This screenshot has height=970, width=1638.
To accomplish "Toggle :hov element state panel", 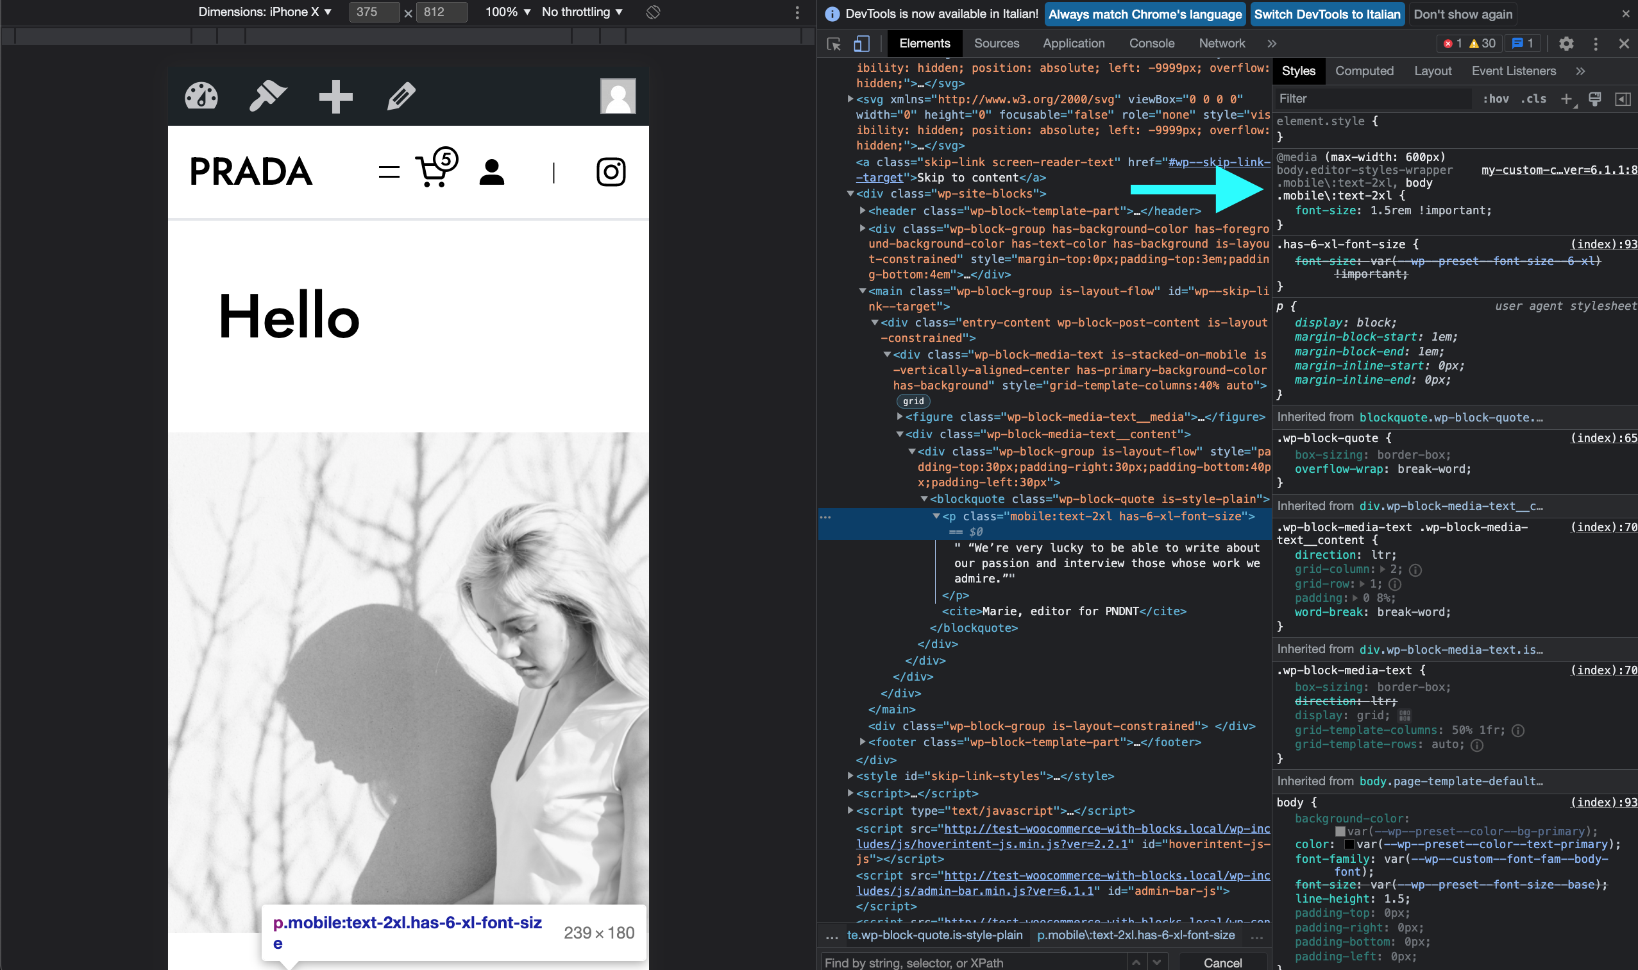I will click(x=1496, y=99).
